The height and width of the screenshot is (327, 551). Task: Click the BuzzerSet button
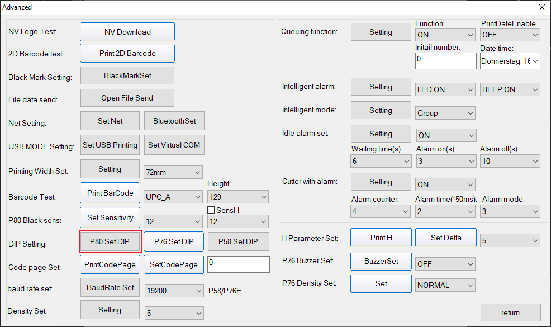click(381, 260)
